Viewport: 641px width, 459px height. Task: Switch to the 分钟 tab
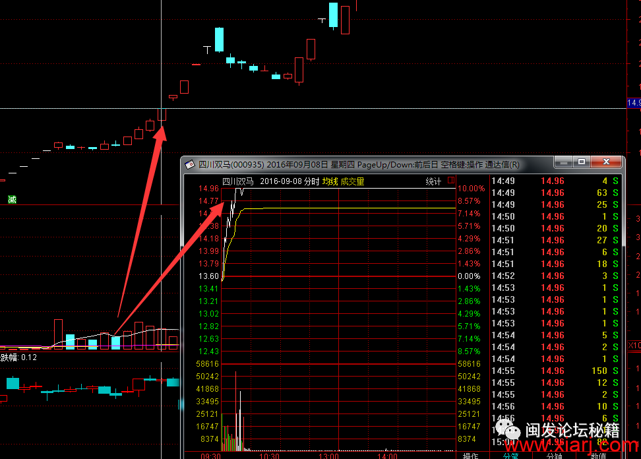pyautogui.click(x=555, y=456)
